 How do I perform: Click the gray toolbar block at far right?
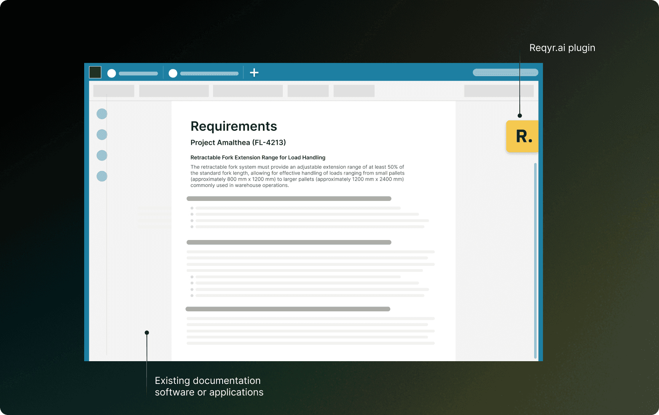coord(499,91)
